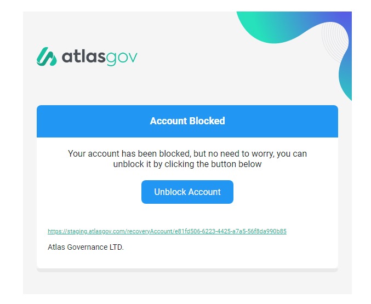
Task: Click the dark "atlas" wordmark text
Action: tap(83, 56)
